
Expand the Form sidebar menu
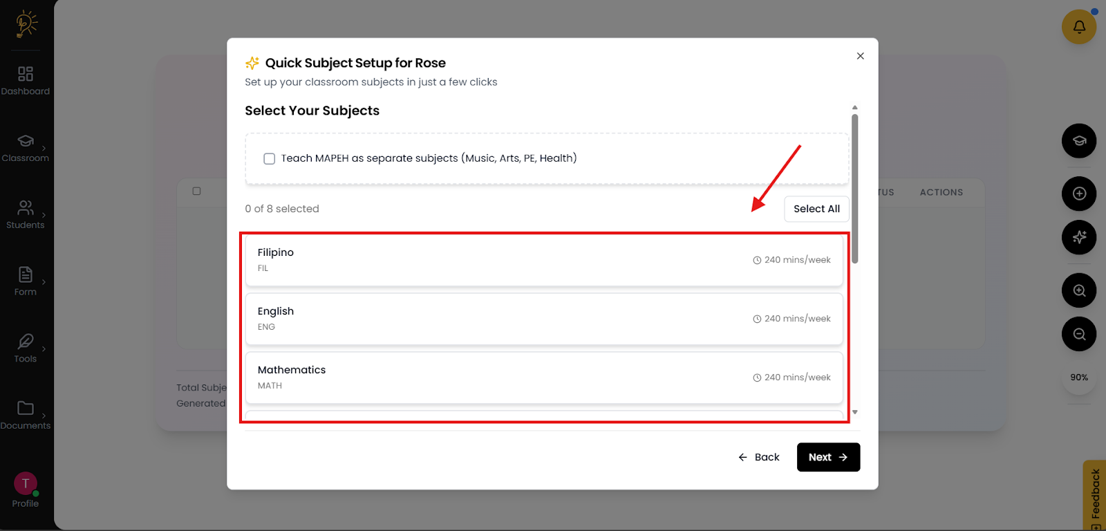click(26, 282)
